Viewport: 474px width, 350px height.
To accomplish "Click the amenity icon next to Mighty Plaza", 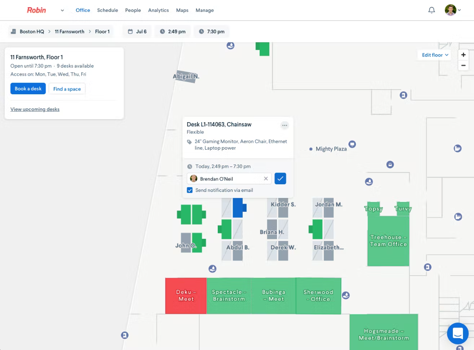I will (352, 144).
